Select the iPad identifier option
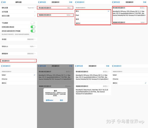The width and height of the screenshot is (148, 128). click(x=93, y=15)
